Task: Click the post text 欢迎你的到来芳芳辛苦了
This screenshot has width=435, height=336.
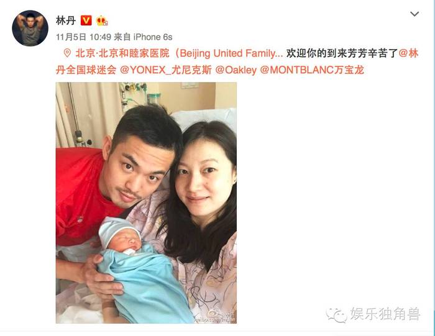Action: (342, 53)
